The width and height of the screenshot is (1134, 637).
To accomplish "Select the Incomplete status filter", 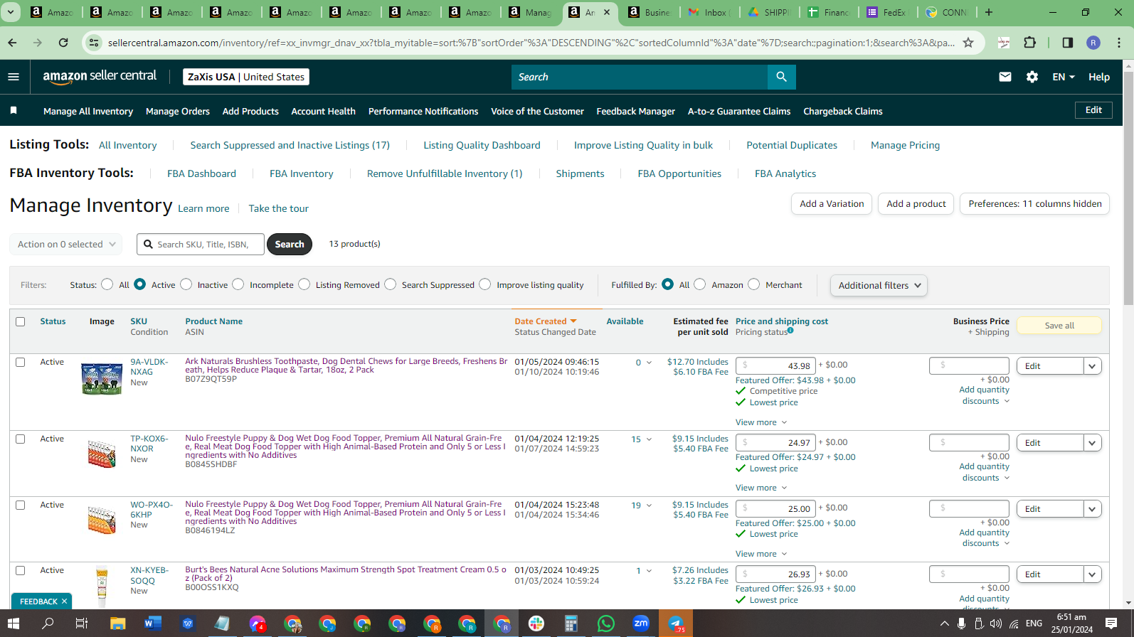I will pyautogui.click(x=238, y=284).
